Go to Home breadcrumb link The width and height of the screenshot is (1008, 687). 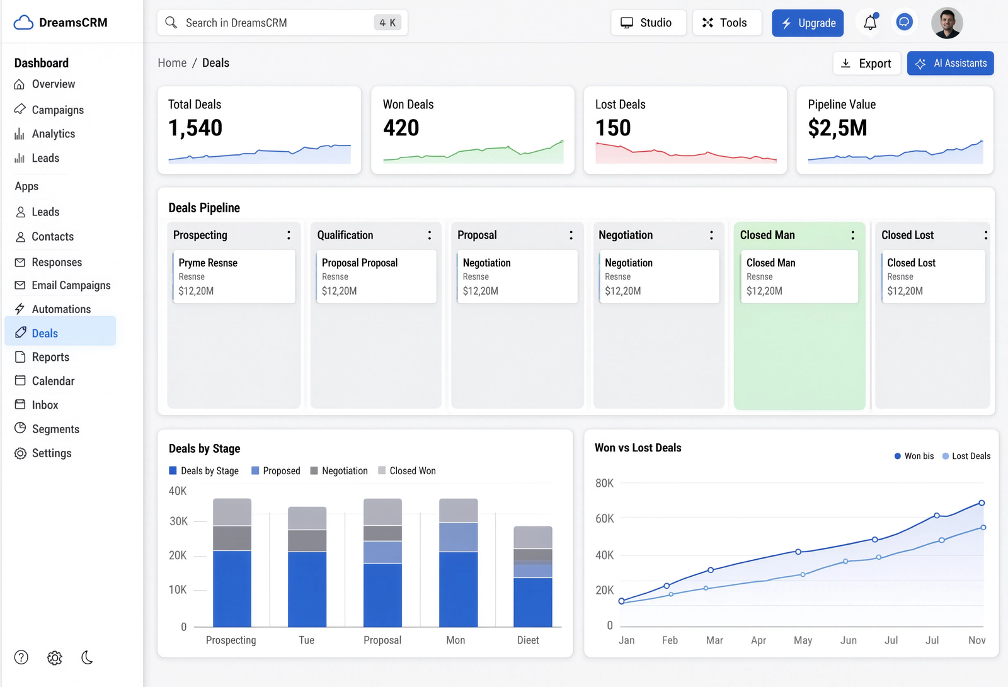pos(172,63)
